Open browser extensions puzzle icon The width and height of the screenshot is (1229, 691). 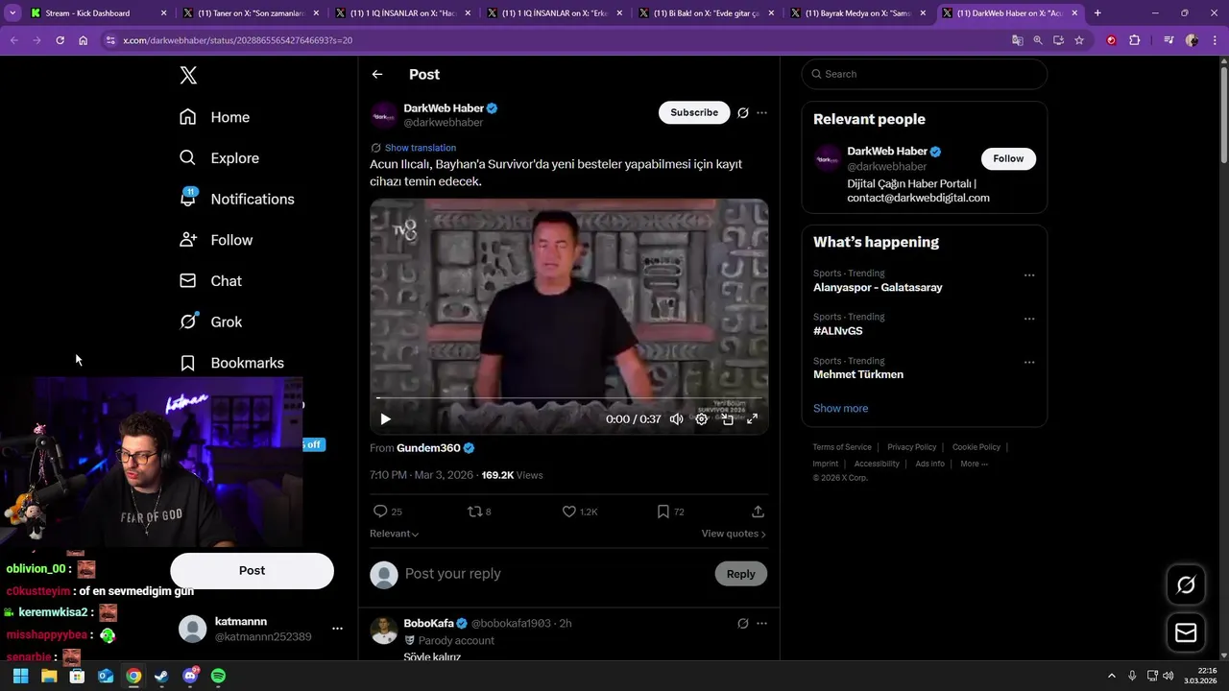tap(1135, 40)
